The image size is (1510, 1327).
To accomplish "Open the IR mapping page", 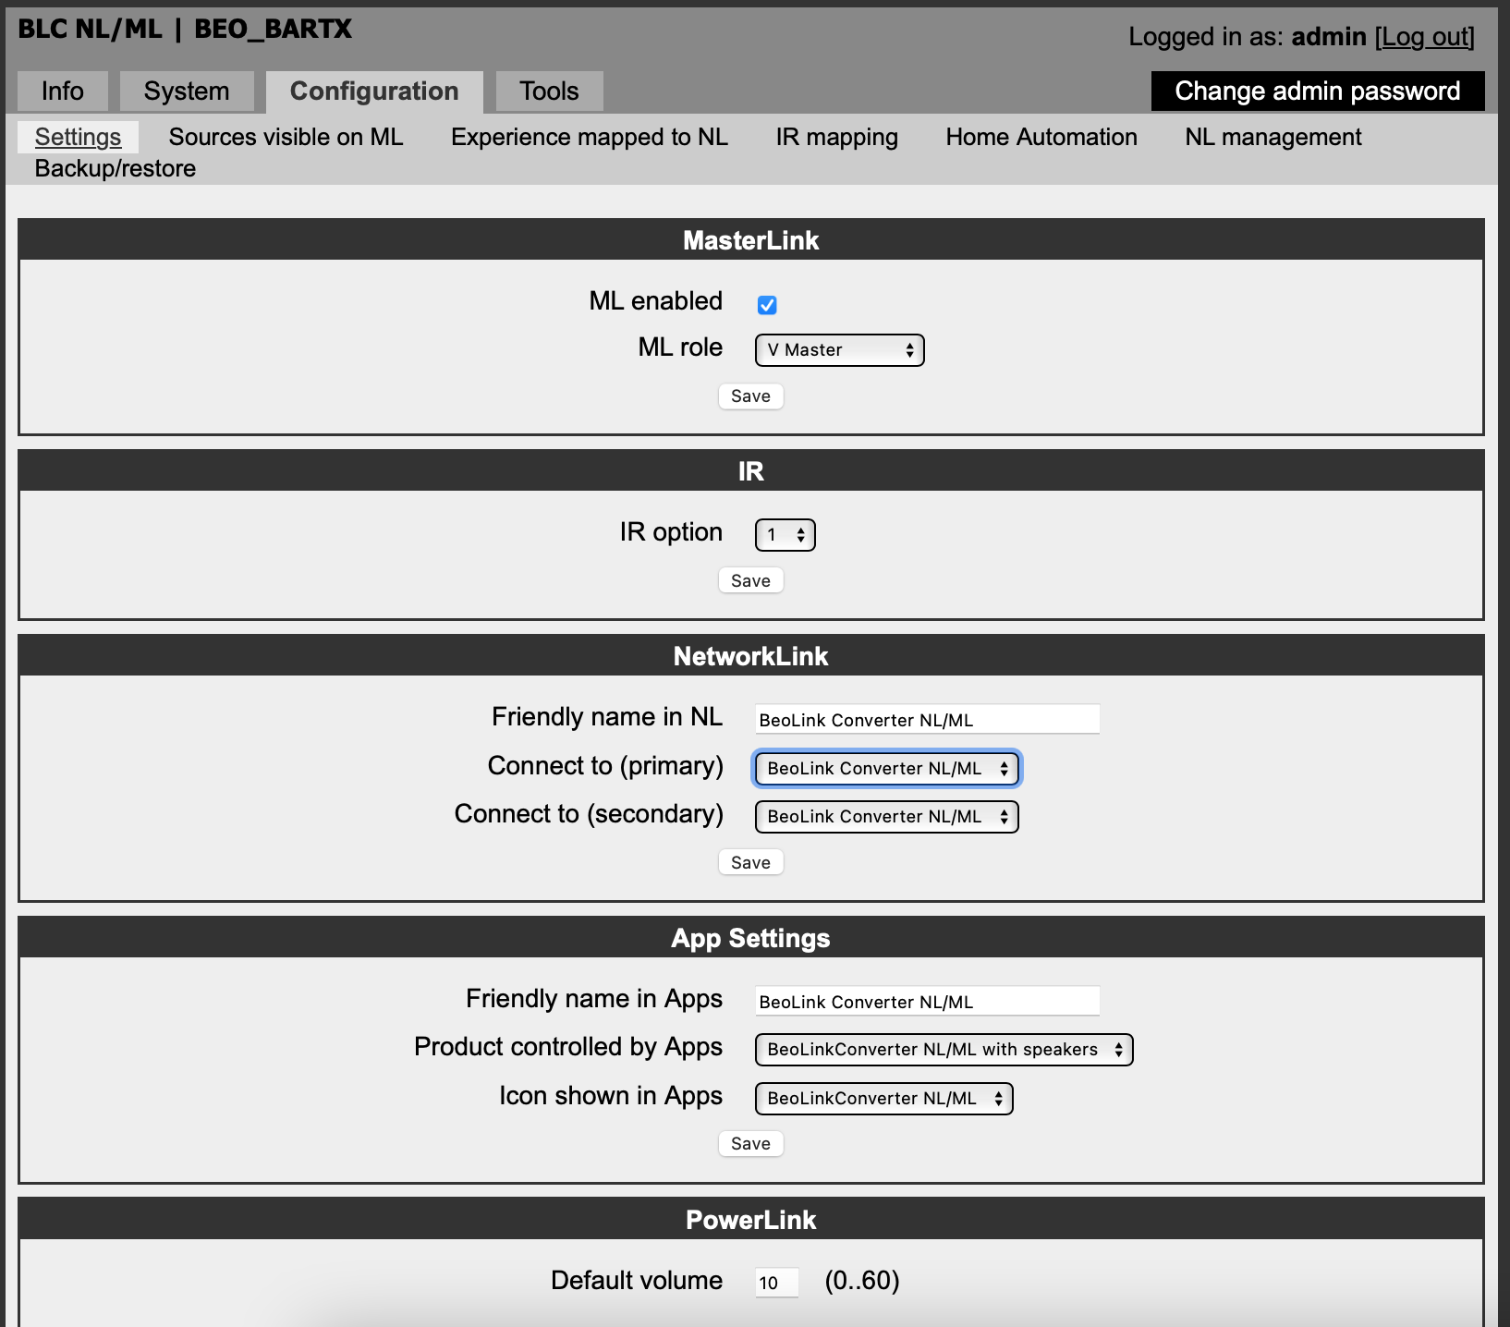I will 837,137.
